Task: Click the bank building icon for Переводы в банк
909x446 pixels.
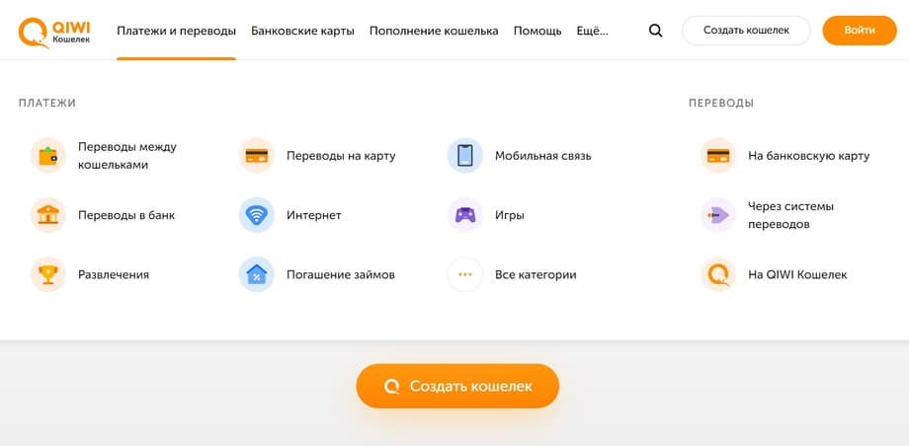Action: coord(48,215)
